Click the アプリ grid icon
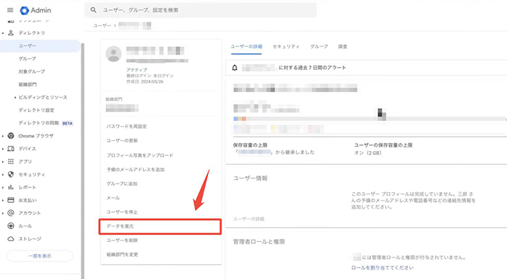507x279 pixels. coord(11,162)
